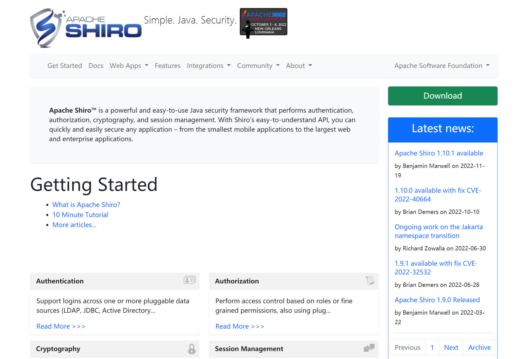Open the Integrations dropdown menu

tap(209, 66)
